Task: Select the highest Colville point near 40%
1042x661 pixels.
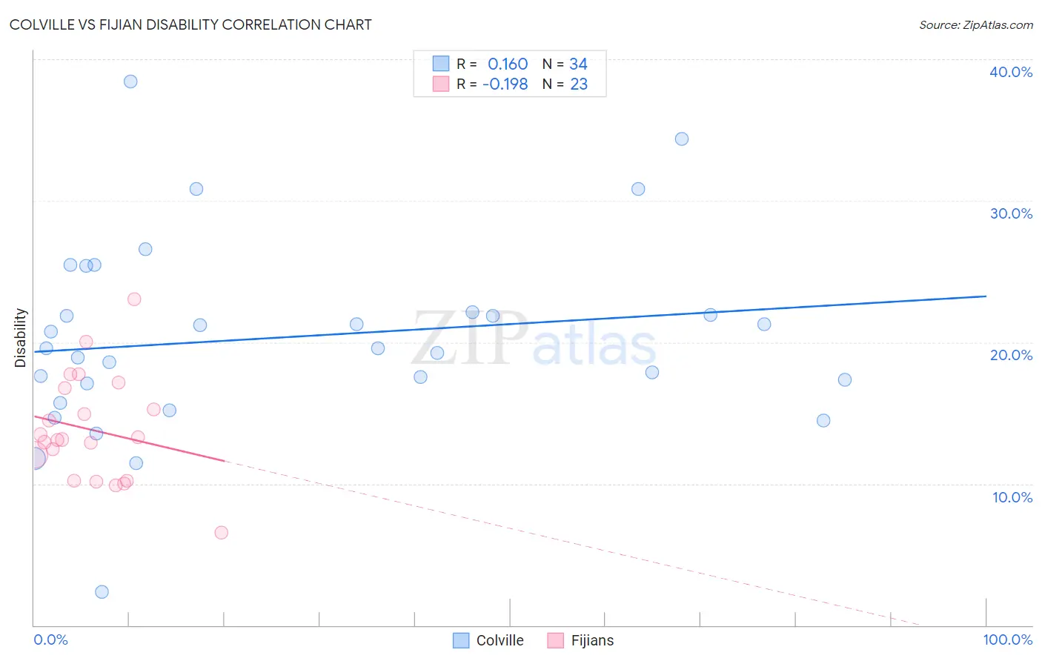Action: 130,82
